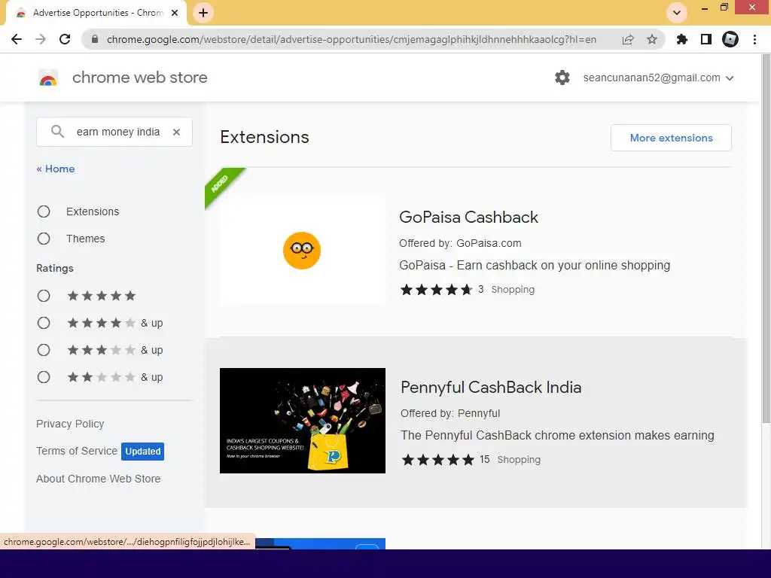
Task: Click the GoPaisa star rating
Action: tap(436, 290)
